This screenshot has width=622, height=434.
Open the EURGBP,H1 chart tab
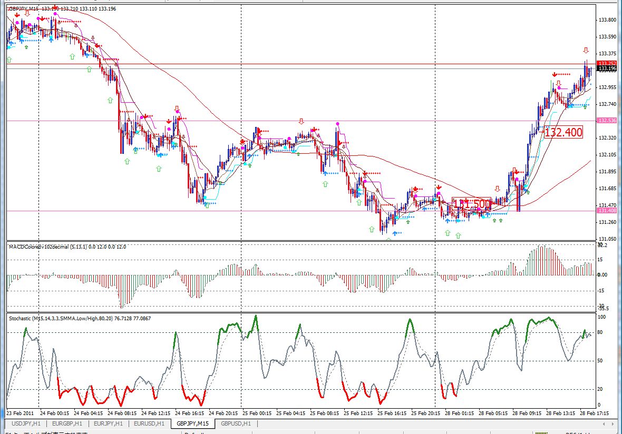point(67,423)
